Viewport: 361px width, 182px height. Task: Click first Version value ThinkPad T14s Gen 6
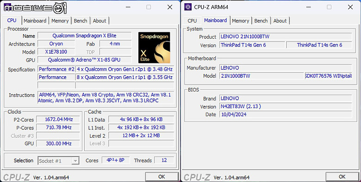252,45
